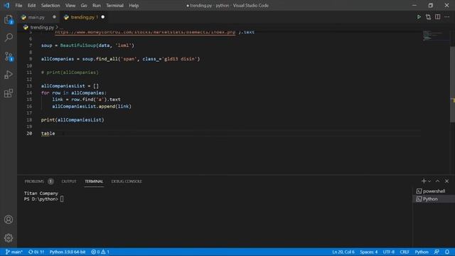Click the Open Changes icon in the editor toolbar
This screenshot has width=455, height=256.
coord(428,17)
